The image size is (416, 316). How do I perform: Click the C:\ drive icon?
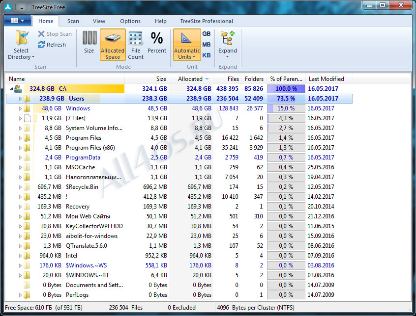point(18,89)
